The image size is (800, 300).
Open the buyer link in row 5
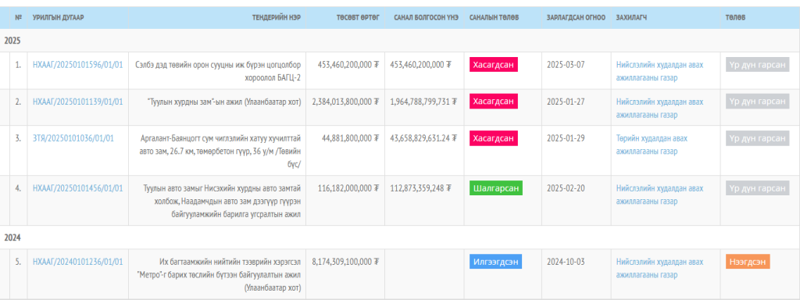point(659,268)
